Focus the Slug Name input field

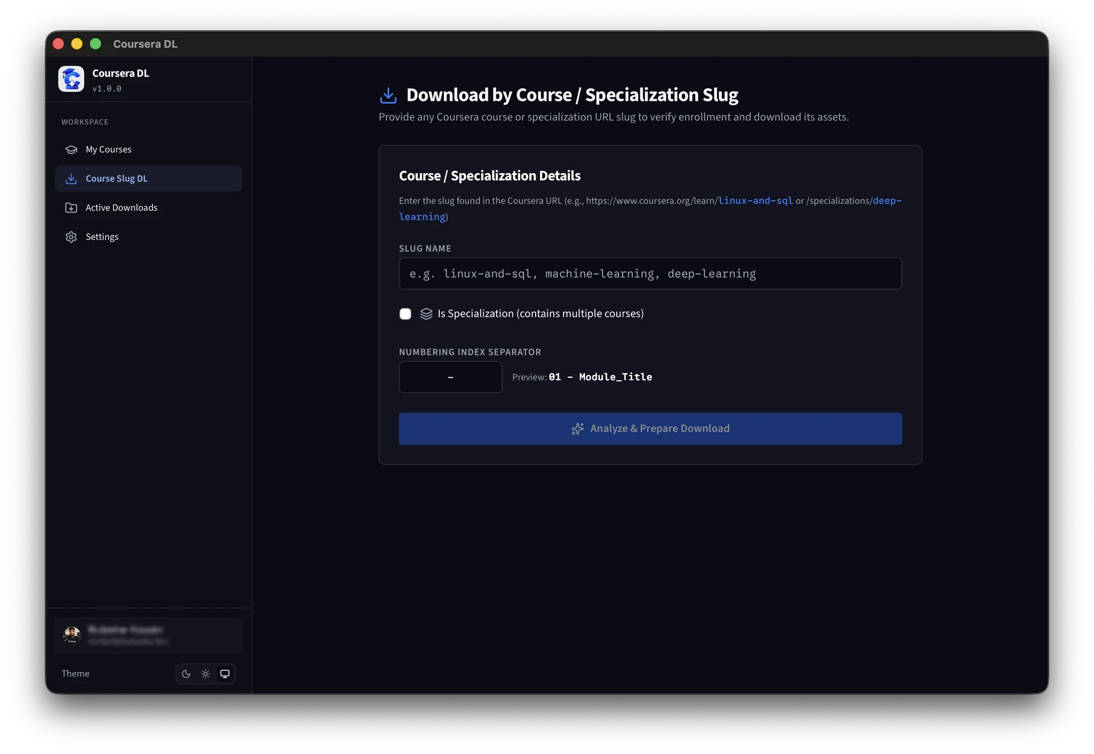point(650,274)
